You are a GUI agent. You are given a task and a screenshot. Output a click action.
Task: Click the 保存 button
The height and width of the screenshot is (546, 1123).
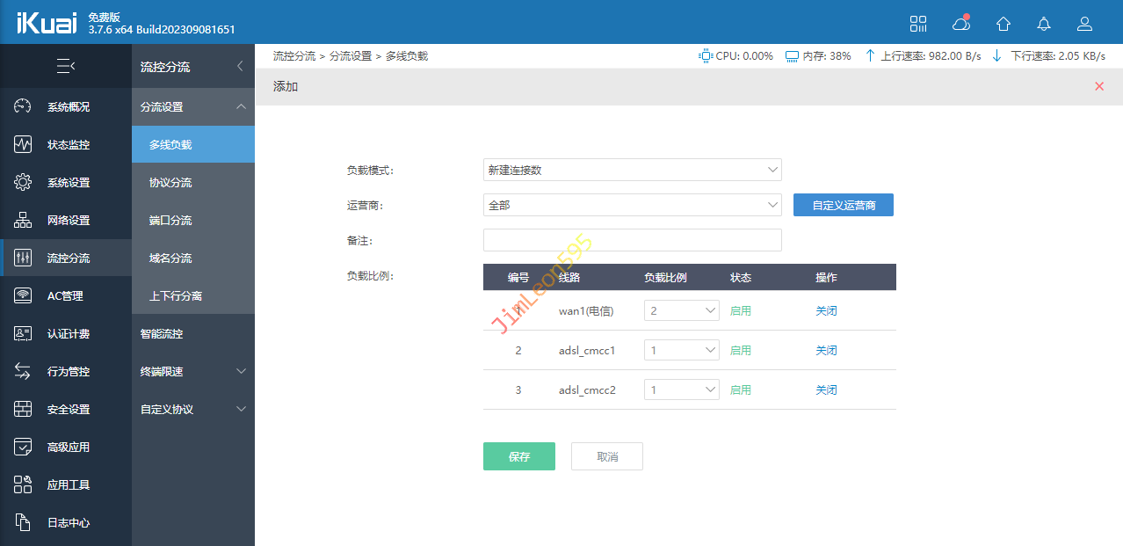click(x=518, y=456)
